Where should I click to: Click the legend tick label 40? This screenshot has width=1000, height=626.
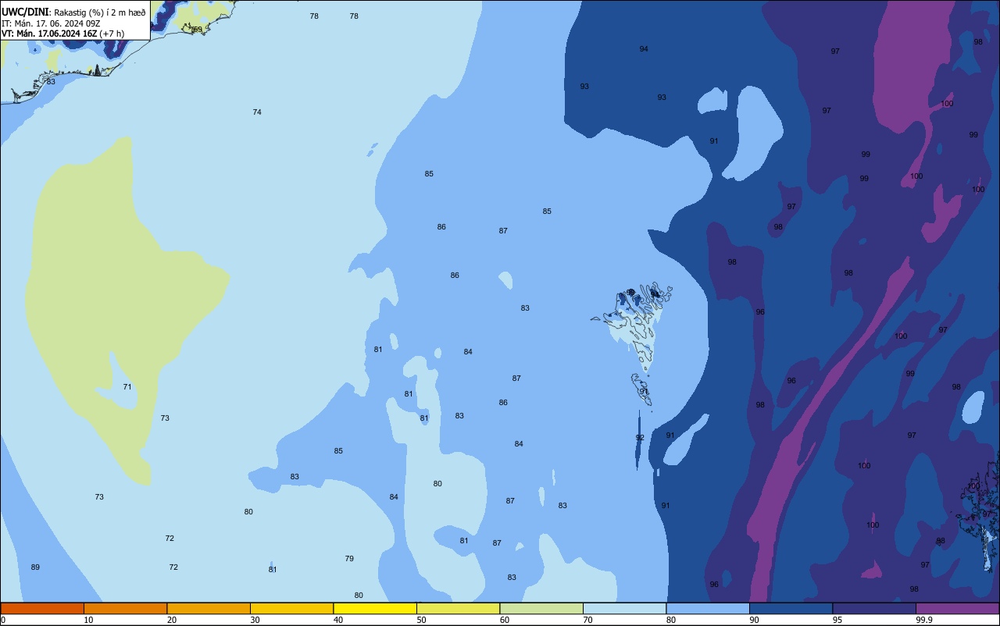coord(338,620)
